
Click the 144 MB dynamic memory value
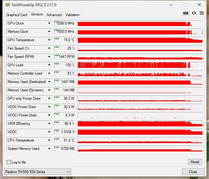[x=65, y=90]
